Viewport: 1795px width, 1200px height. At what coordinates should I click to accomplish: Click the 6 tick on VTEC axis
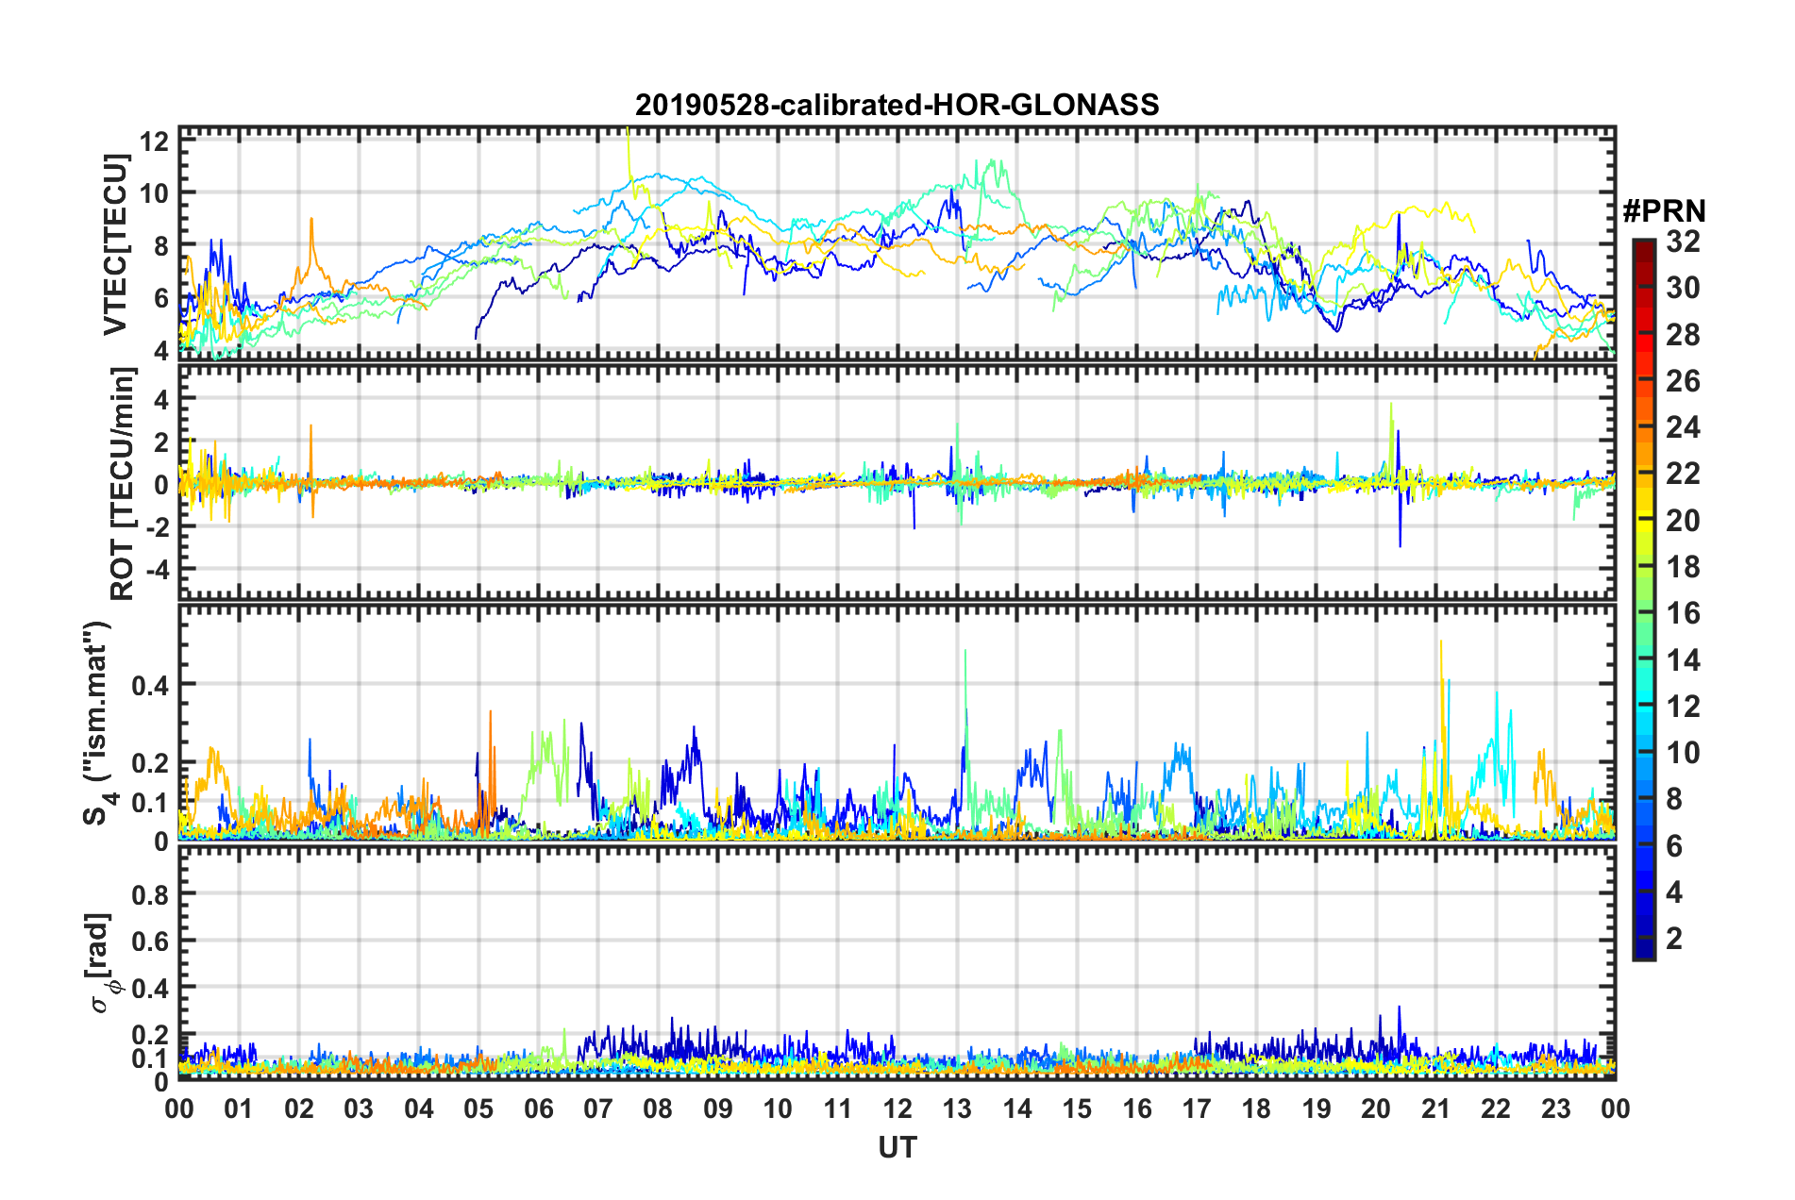pos(161,298)
